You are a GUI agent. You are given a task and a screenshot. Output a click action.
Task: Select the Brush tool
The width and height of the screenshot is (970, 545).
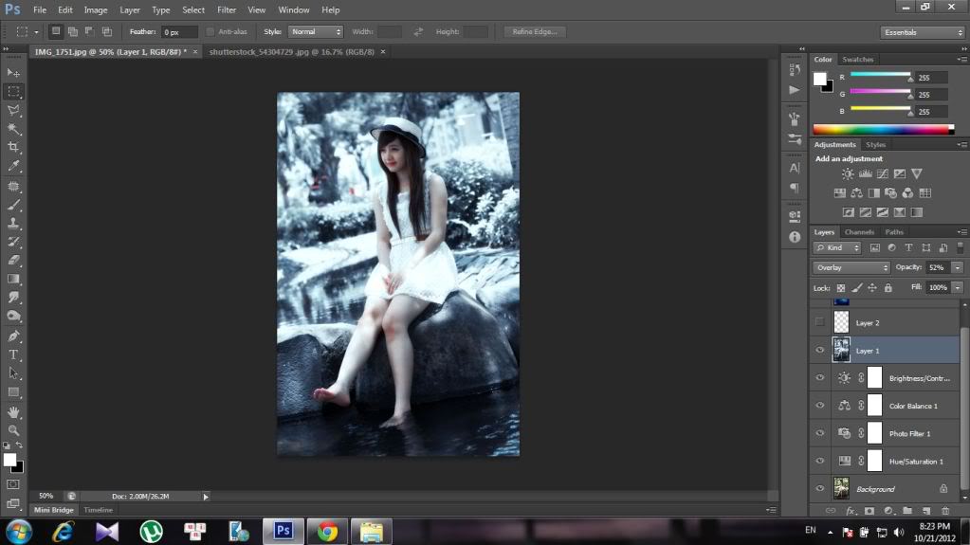click(13, 205)
